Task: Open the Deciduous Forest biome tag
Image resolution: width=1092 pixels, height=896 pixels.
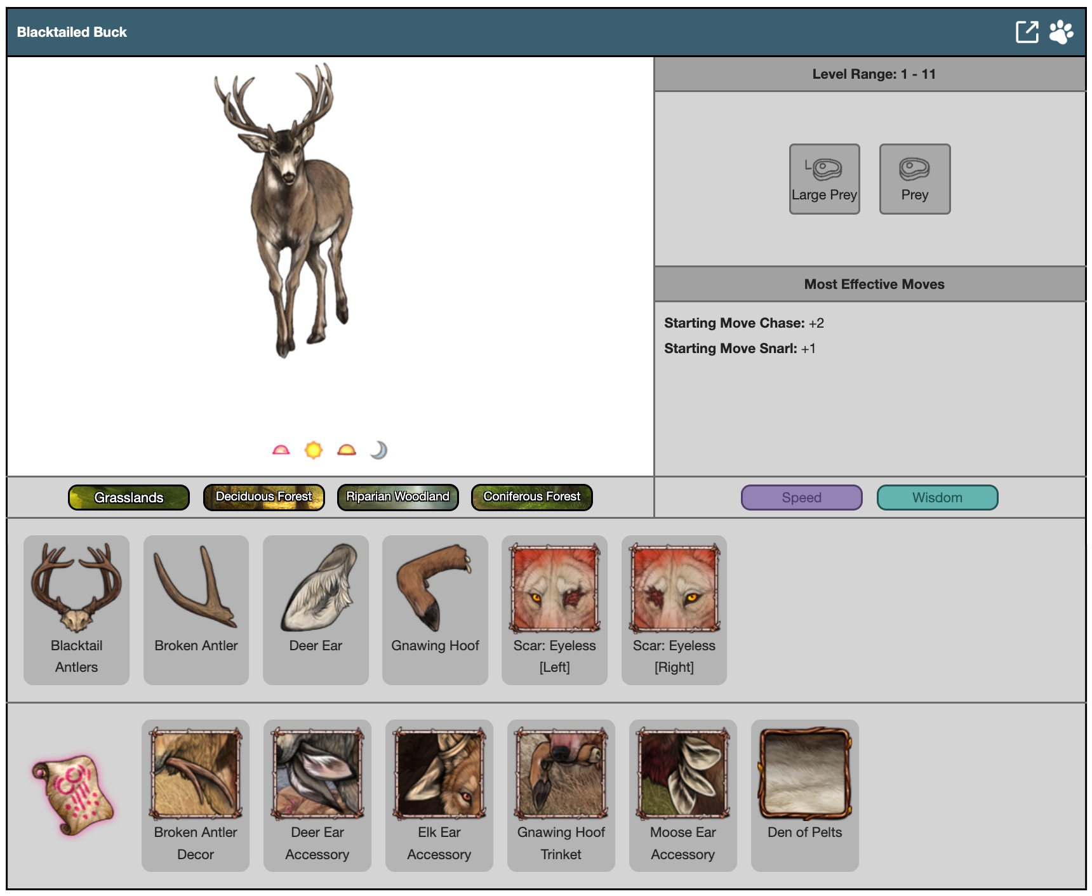Action: coord(263,497)
